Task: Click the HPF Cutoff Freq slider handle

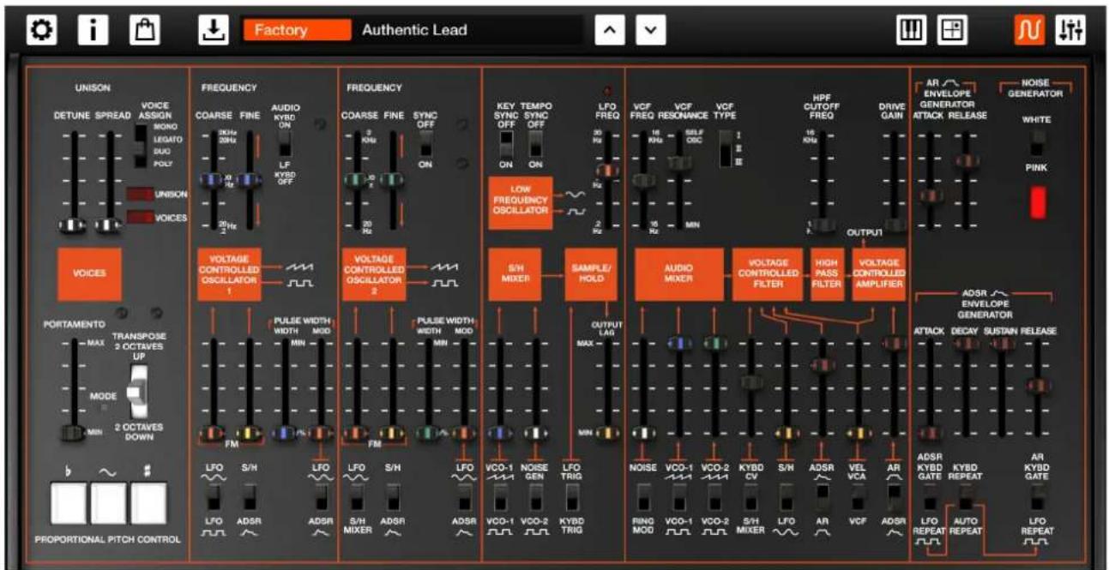Action: 823,225
